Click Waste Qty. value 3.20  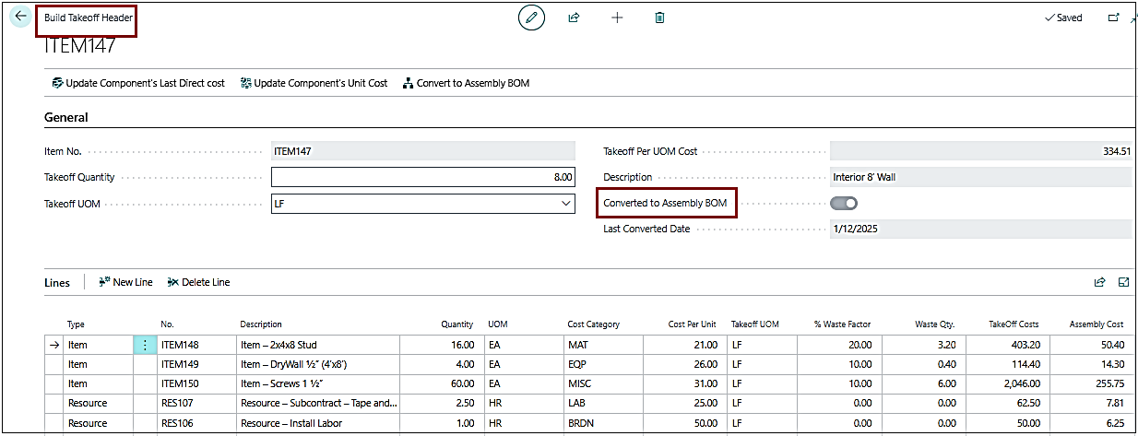[924, 345]
